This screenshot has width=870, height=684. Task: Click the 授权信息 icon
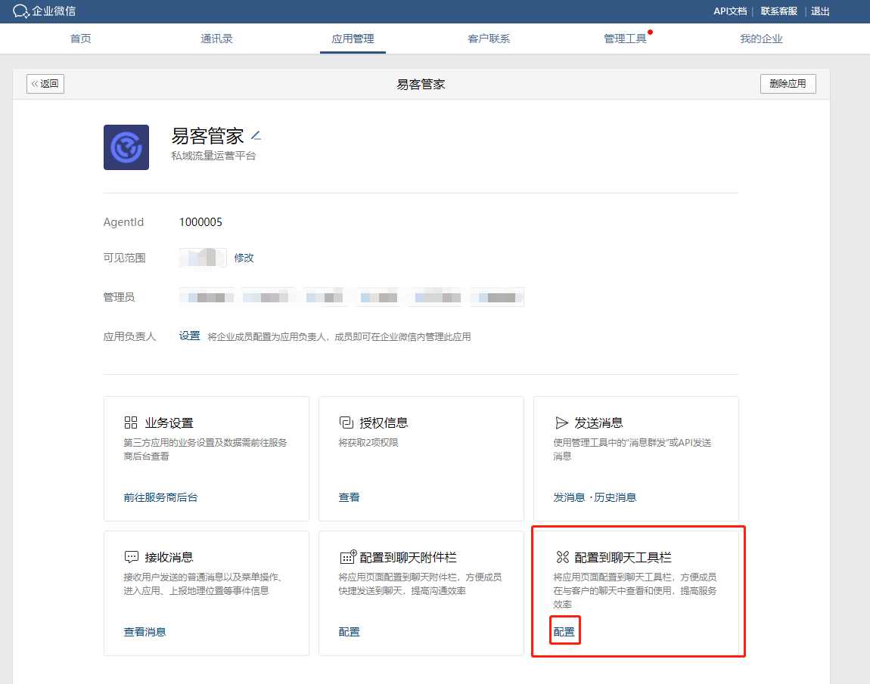click(x=346, y=423)
